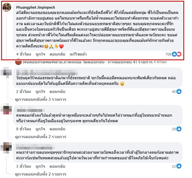
Task: Expand last ดูการตอบกลับทั้ง 2 รายการ at bottom
Action: point(41,174)
